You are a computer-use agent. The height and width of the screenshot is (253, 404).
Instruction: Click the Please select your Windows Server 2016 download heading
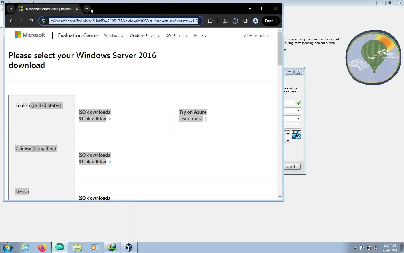pyautogui.click(x=82, y=60)
